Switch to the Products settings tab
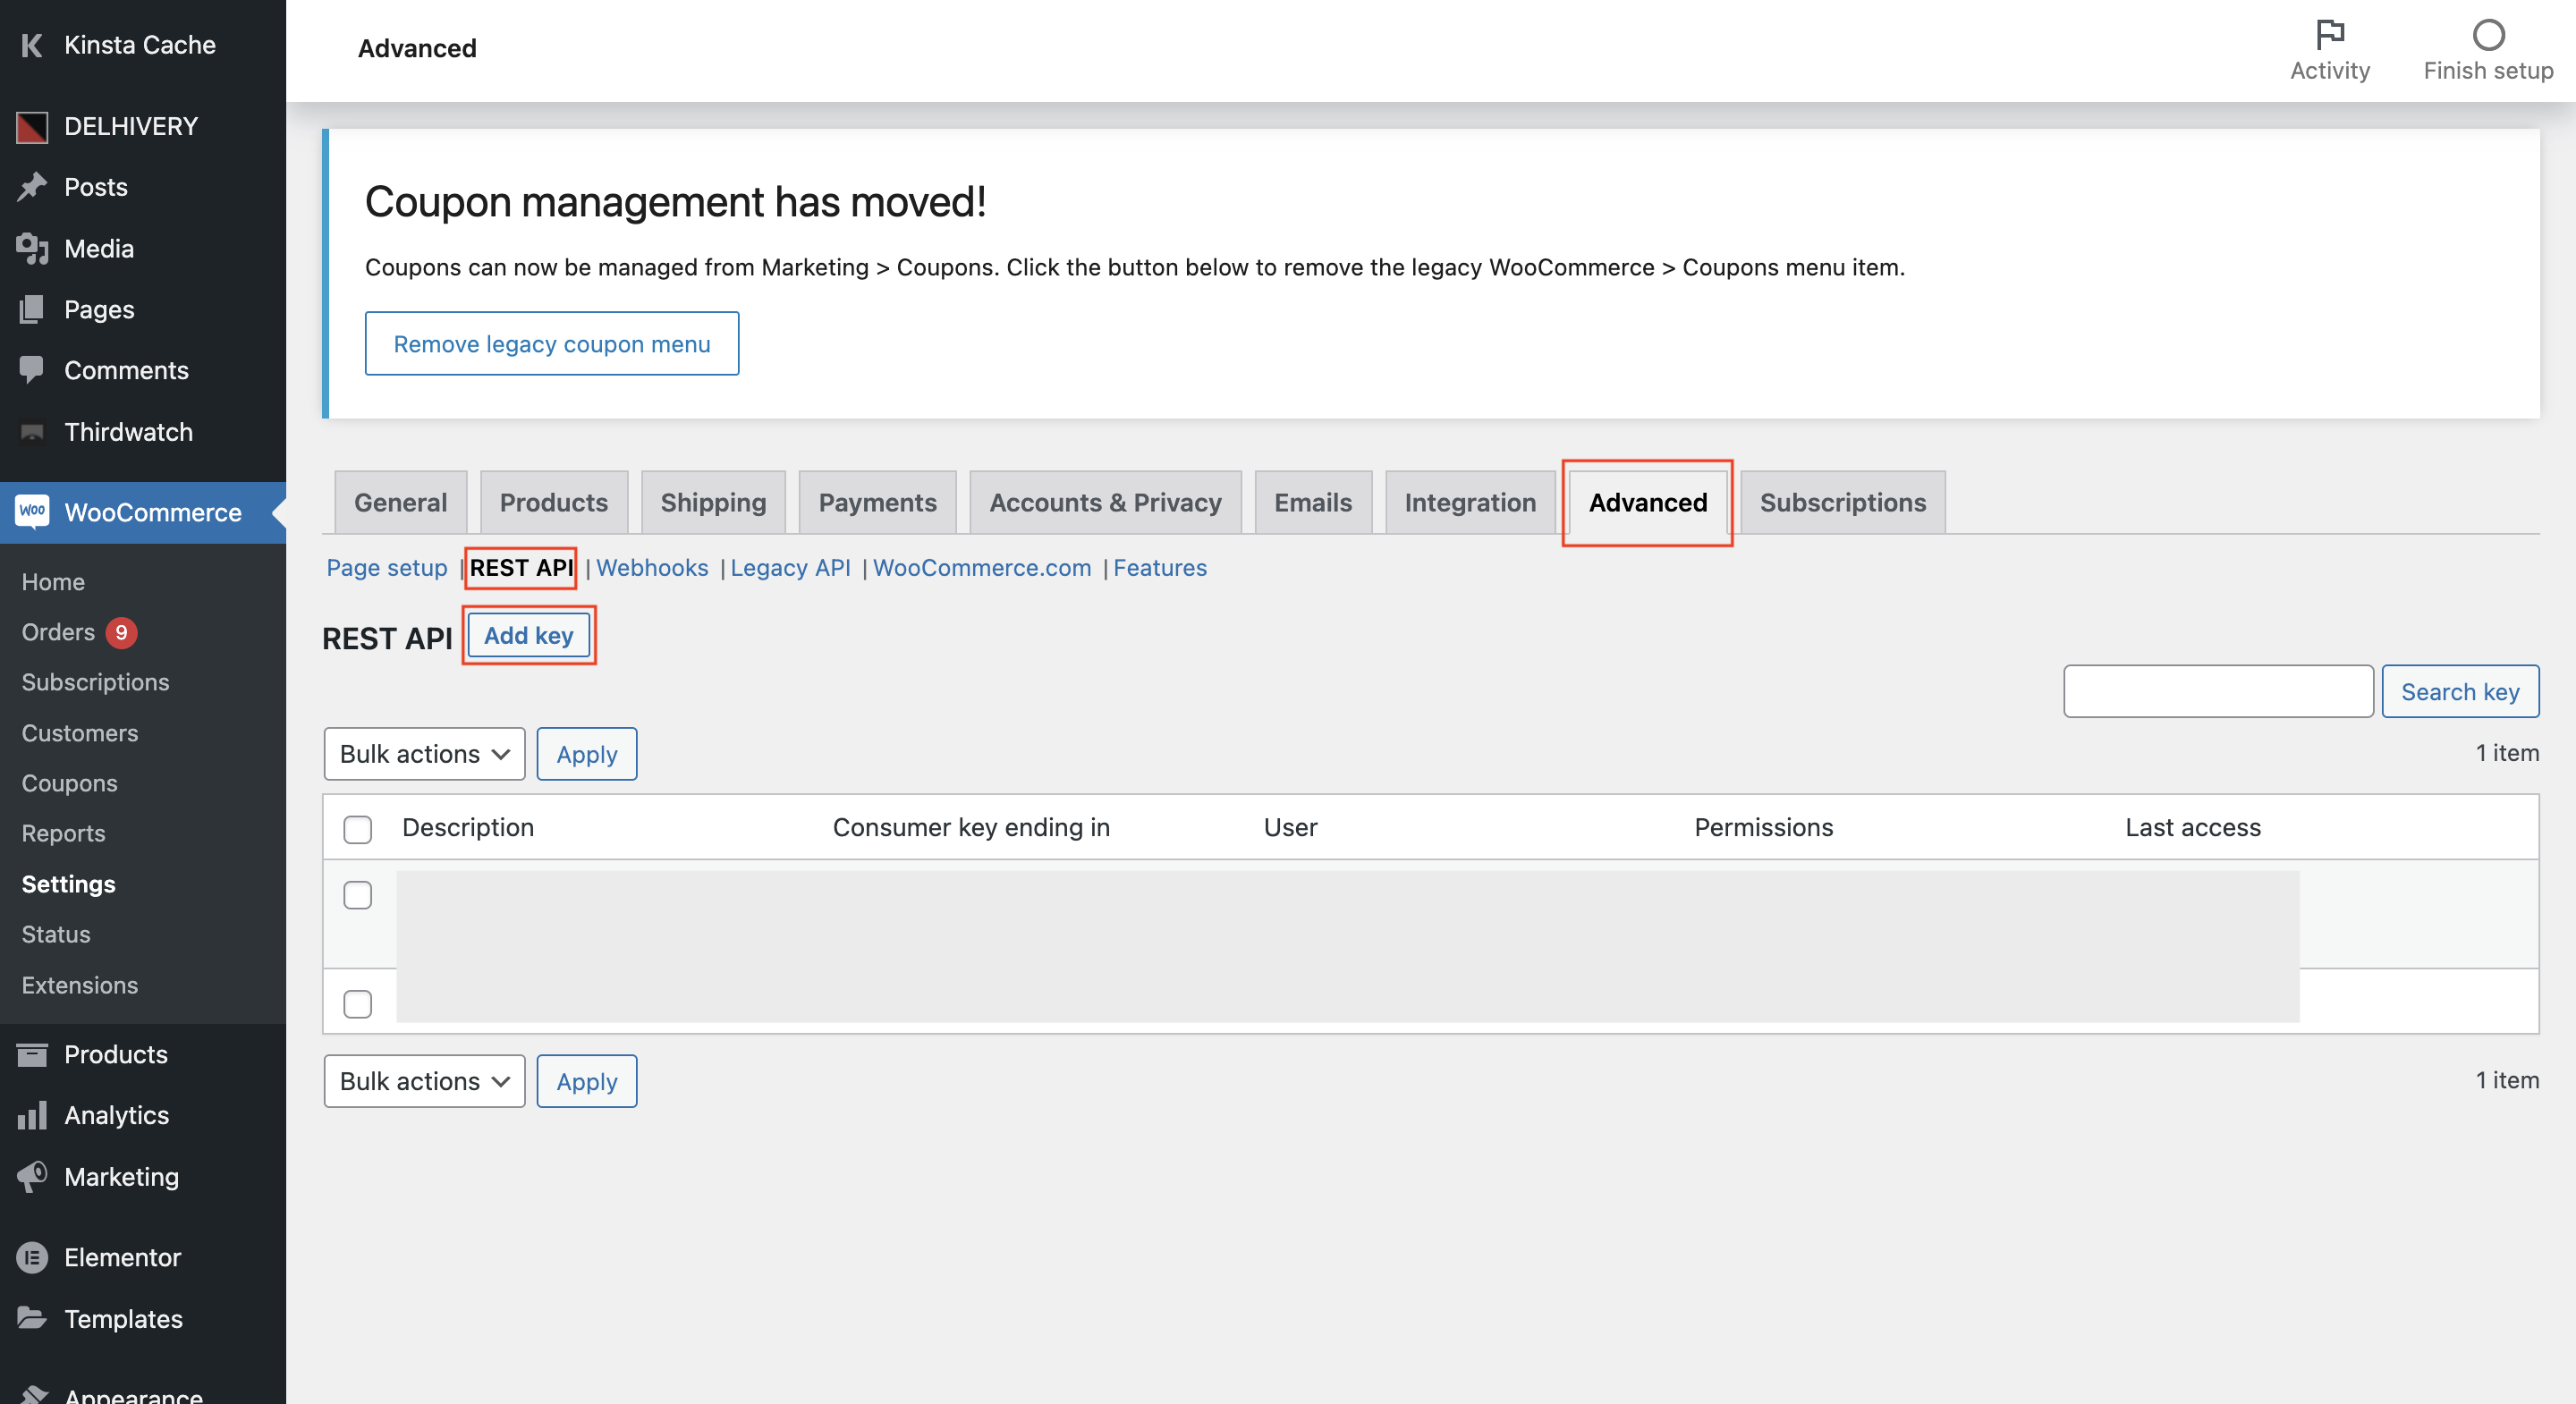Viewport: 2576px width, 1404px height. (554, 502)
